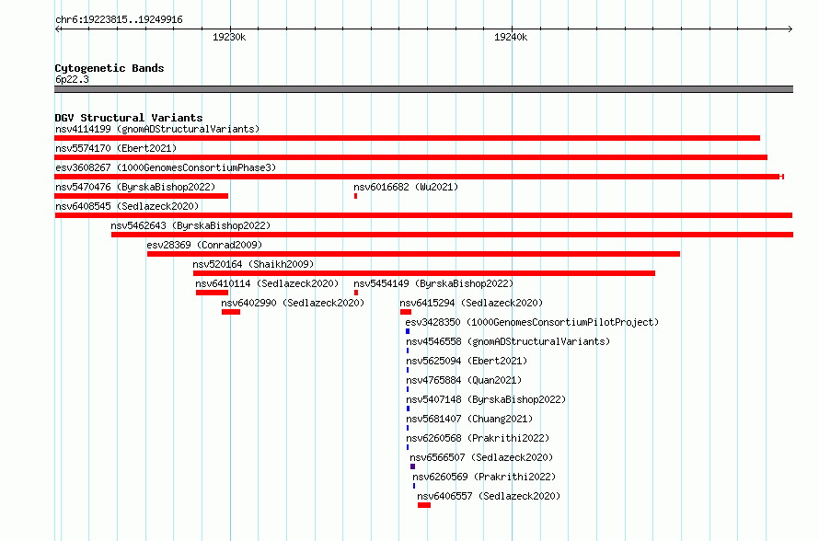Click the Cytogenetic Bands track title
This screenshot has width=819, height=541.
click(x=110, y=68)
